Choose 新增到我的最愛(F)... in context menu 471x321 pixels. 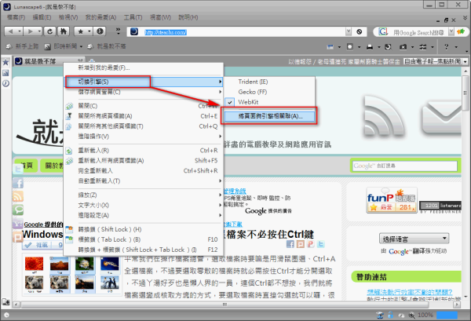coord(144,67)
